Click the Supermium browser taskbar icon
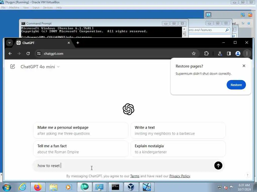Viewport: 257px width, 192px height. click(x=85, y=187)
